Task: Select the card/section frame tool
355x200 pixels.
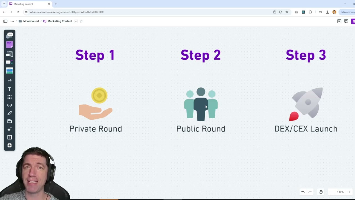Action: pyautogui.click(x=10, y=71)
